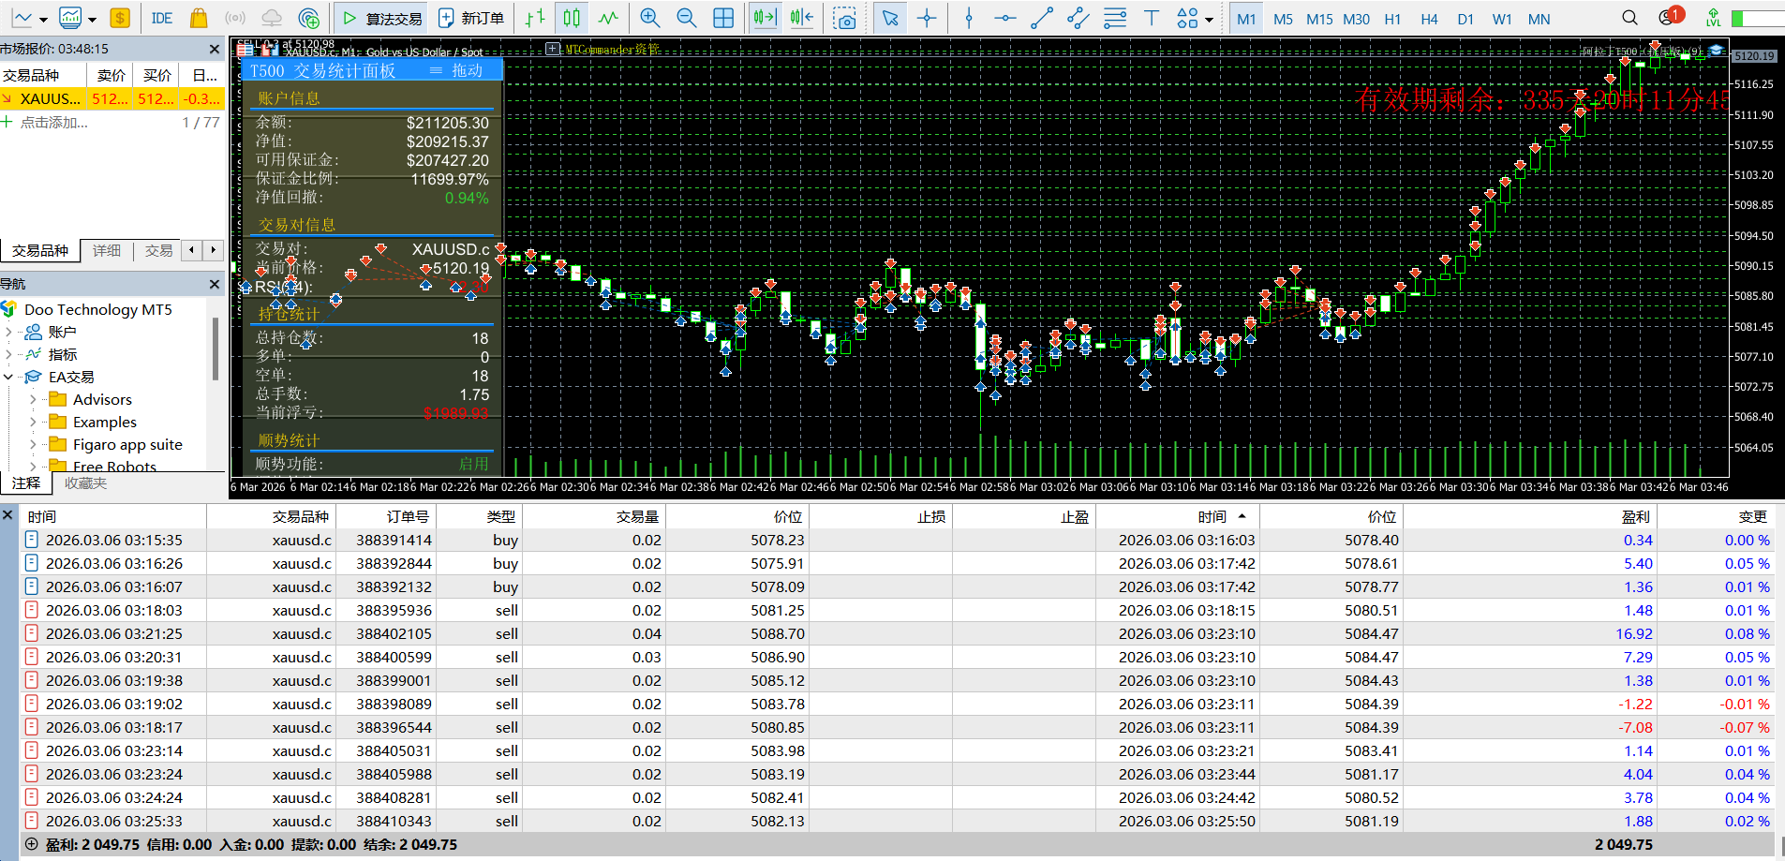Image resolution: width=1785 pixels, height=861 pixels.
Task: Expand the 账户 accounts tree node
Action: 8,332
